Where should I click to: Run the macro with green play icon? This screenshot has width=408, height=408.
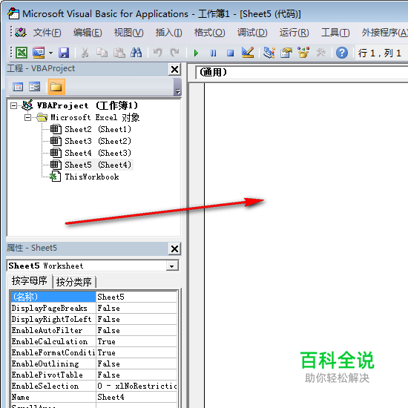click(x=196, y=53)
